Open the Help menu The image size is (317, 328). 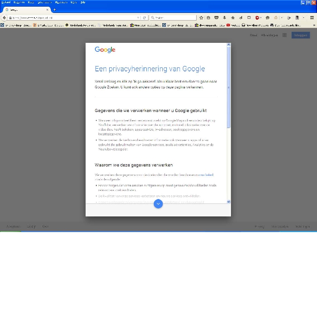(83, 2)
